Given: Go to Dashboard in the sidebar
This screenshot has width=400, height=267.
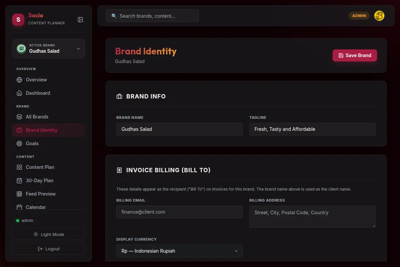Looking at the screenshot, I should (x=49, y=93).
